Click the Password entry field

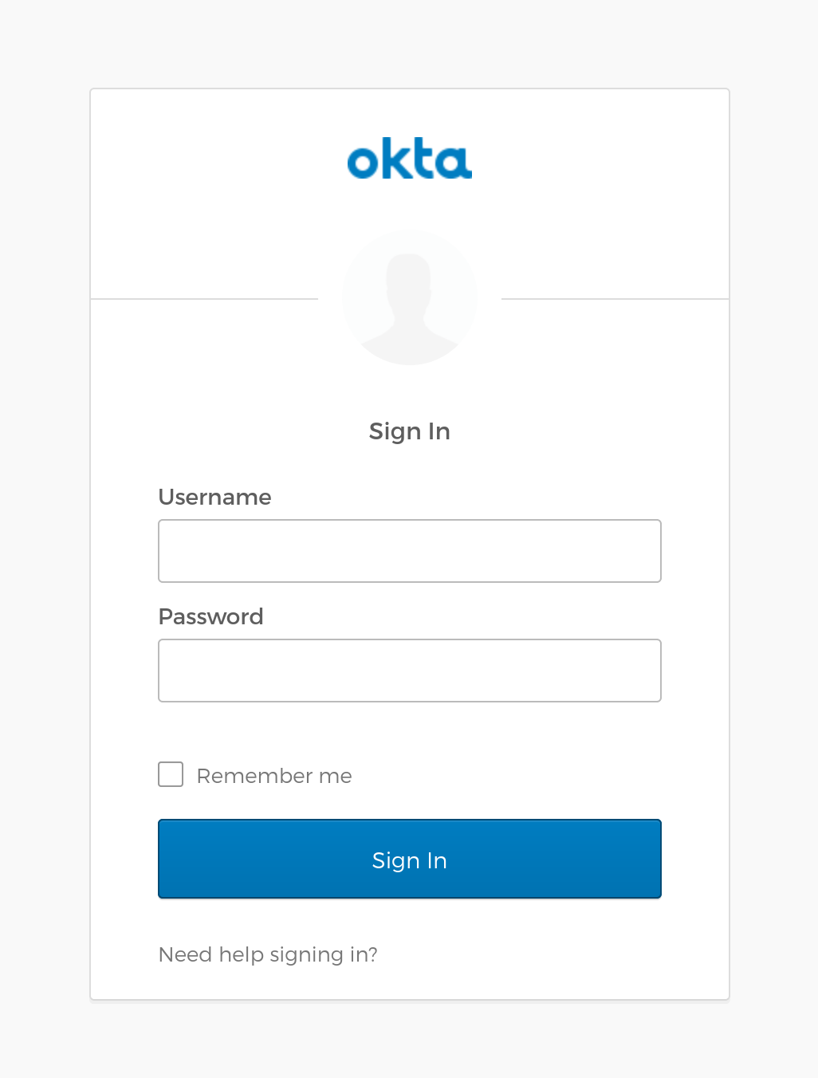(x=409, y=670)
